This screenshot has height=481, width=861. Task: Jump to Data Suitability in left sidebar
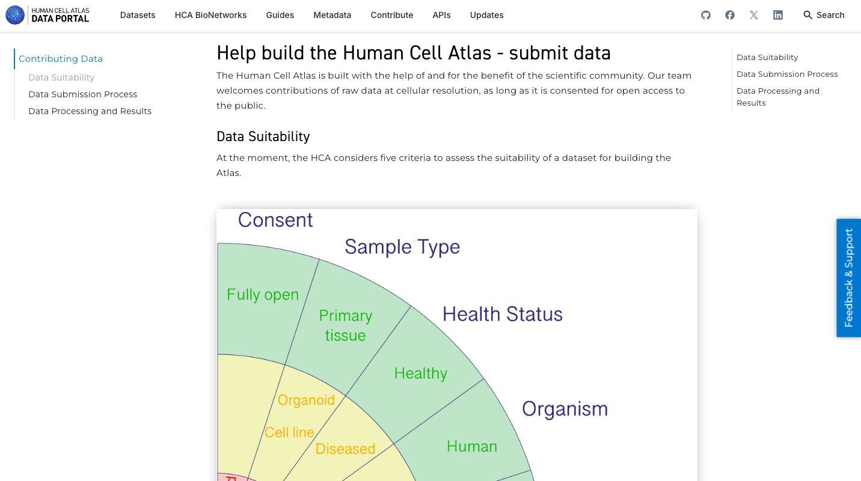pos(61,77)
